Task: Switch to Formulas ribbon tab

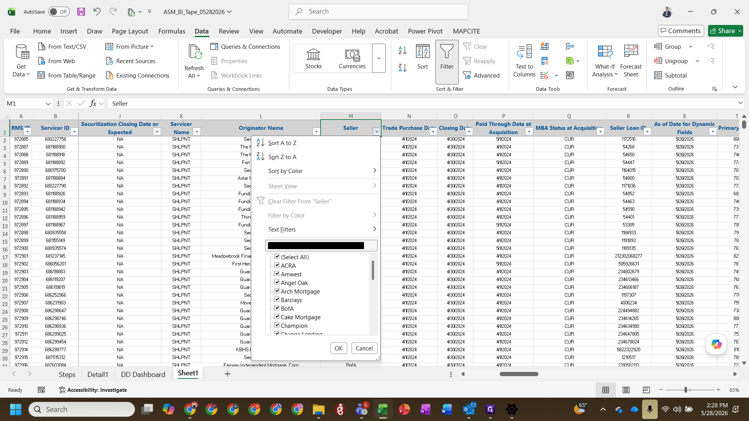Action: [172, 31]
